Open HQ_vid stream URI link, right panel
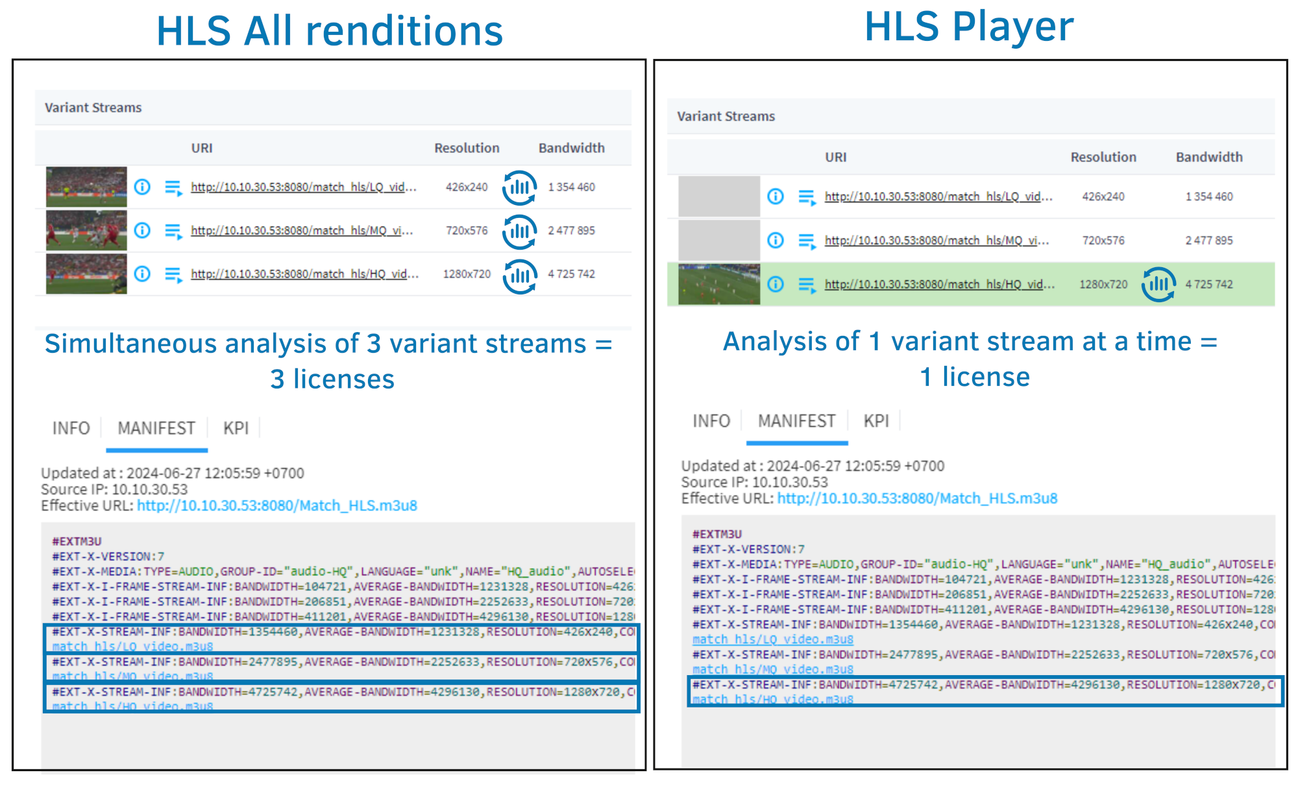This screenshot has height=786, width=1298. point(939,284)
